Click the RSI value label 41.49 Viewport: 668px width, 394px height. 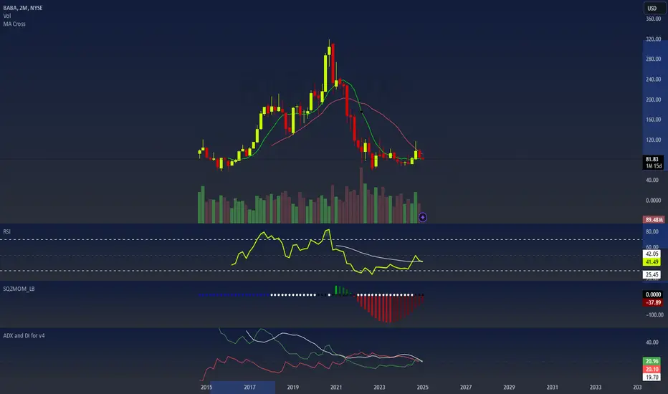coord(652,262)
